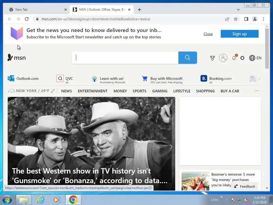Viewport: 273px width, 205px height.
Task: Open the NEWS section
Action: (66, 91)
